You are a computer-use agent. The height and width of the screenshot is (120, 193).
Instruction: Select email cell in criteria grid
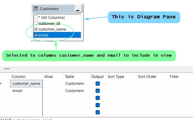[26, 91]
